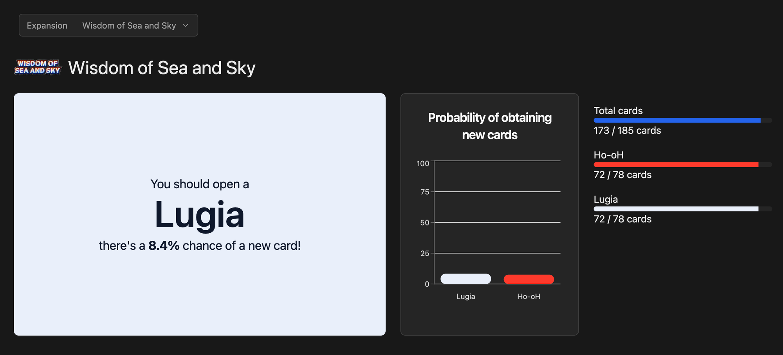Image resolution: width=783 pixels, height=355 pixels.
Task: Click the blue Total cards progress bar
Action: 677,121
